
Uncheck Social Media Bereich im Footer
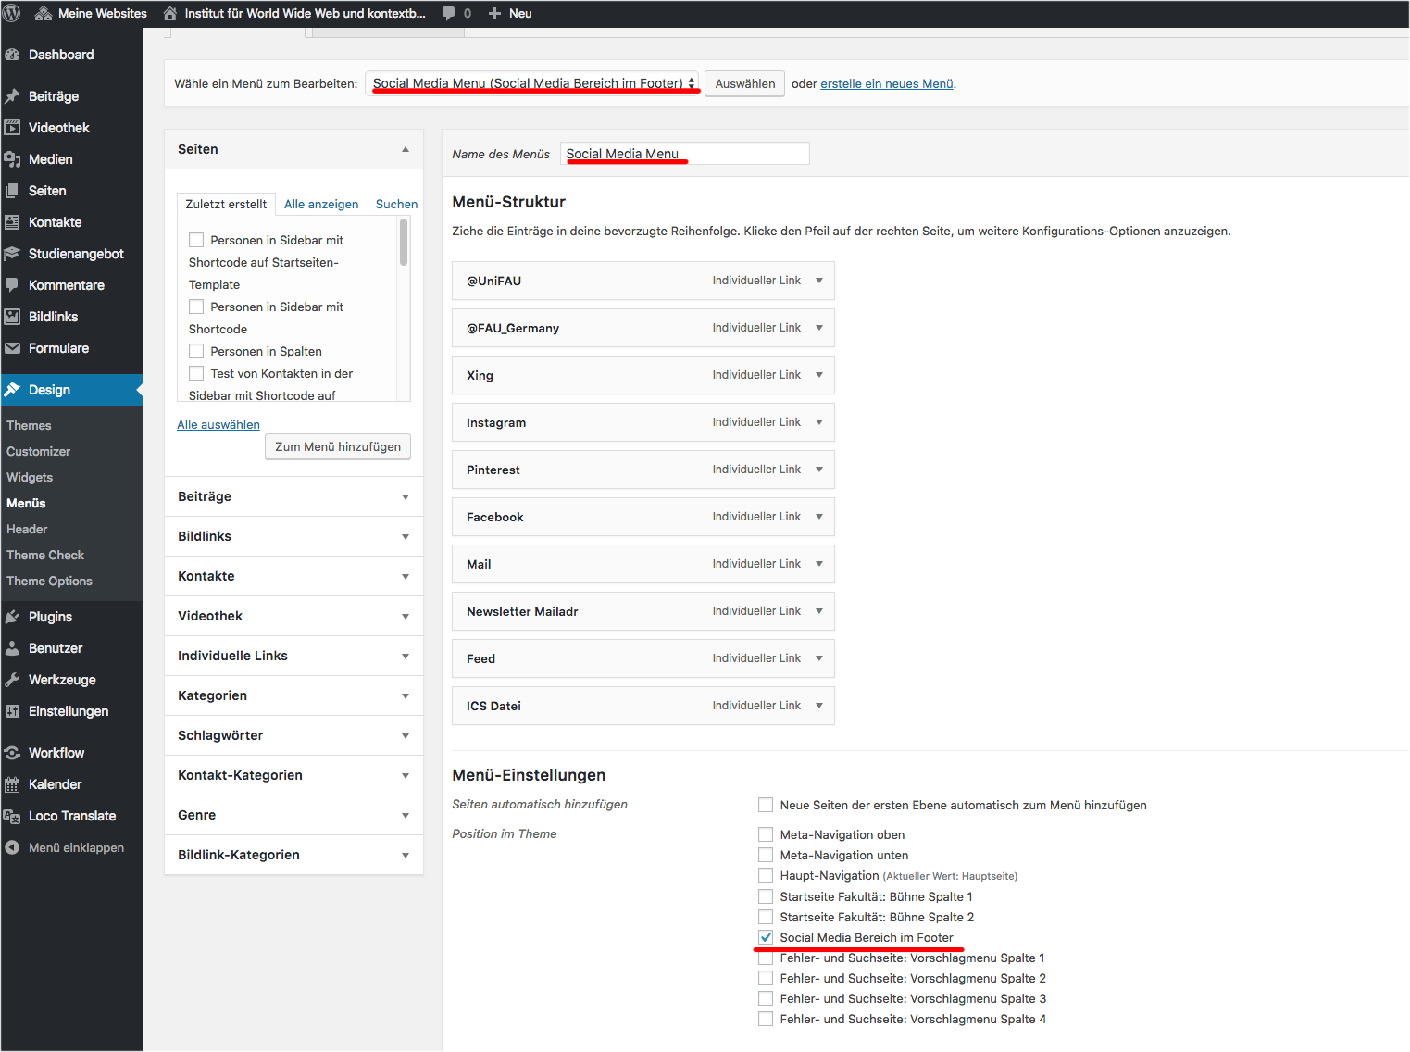(766, 937)
